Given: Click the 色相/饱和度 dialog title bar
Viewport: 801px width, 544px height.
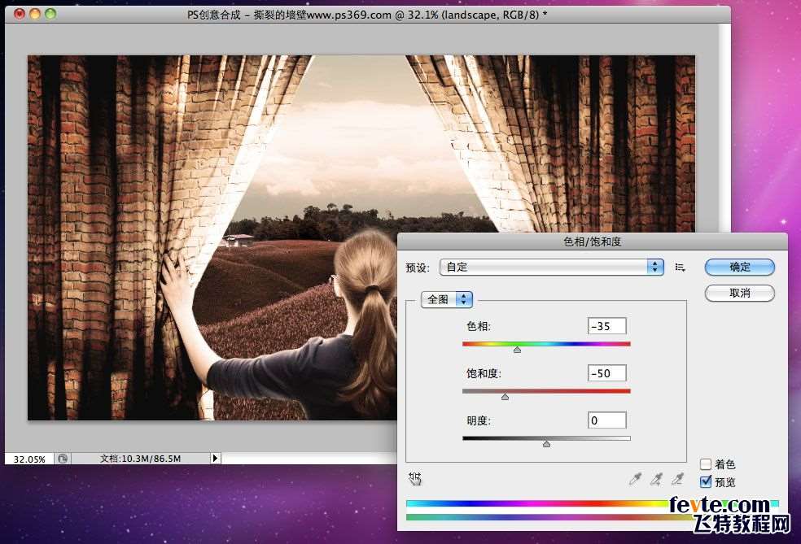Looking at the screenshot, I should tap(592, 242).
